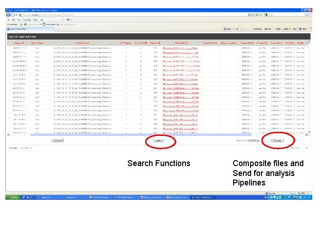
Task: Open the Safety dropdown menu
Action: (x=287, y=29)
